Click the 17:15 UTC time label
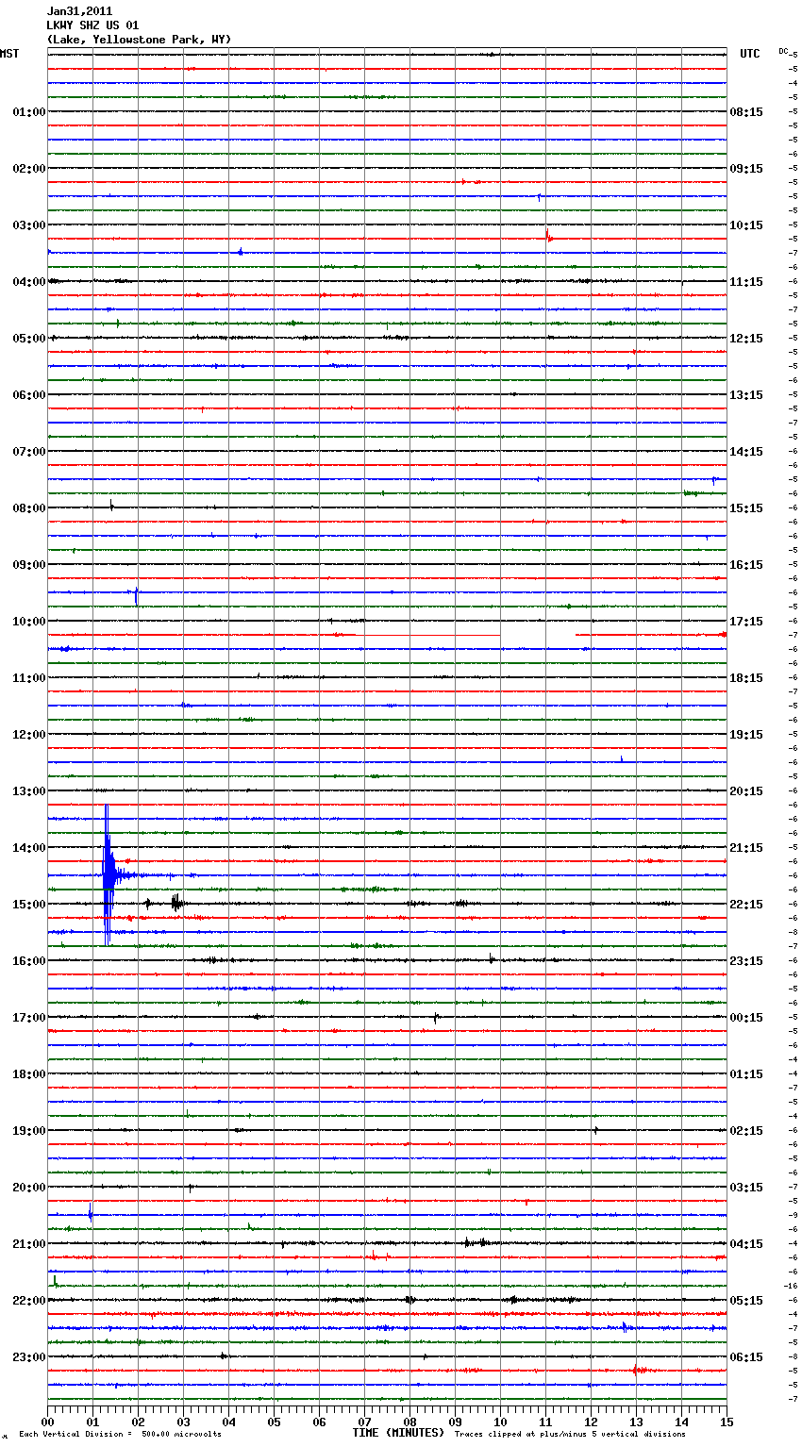 click(x=746, y=622)
